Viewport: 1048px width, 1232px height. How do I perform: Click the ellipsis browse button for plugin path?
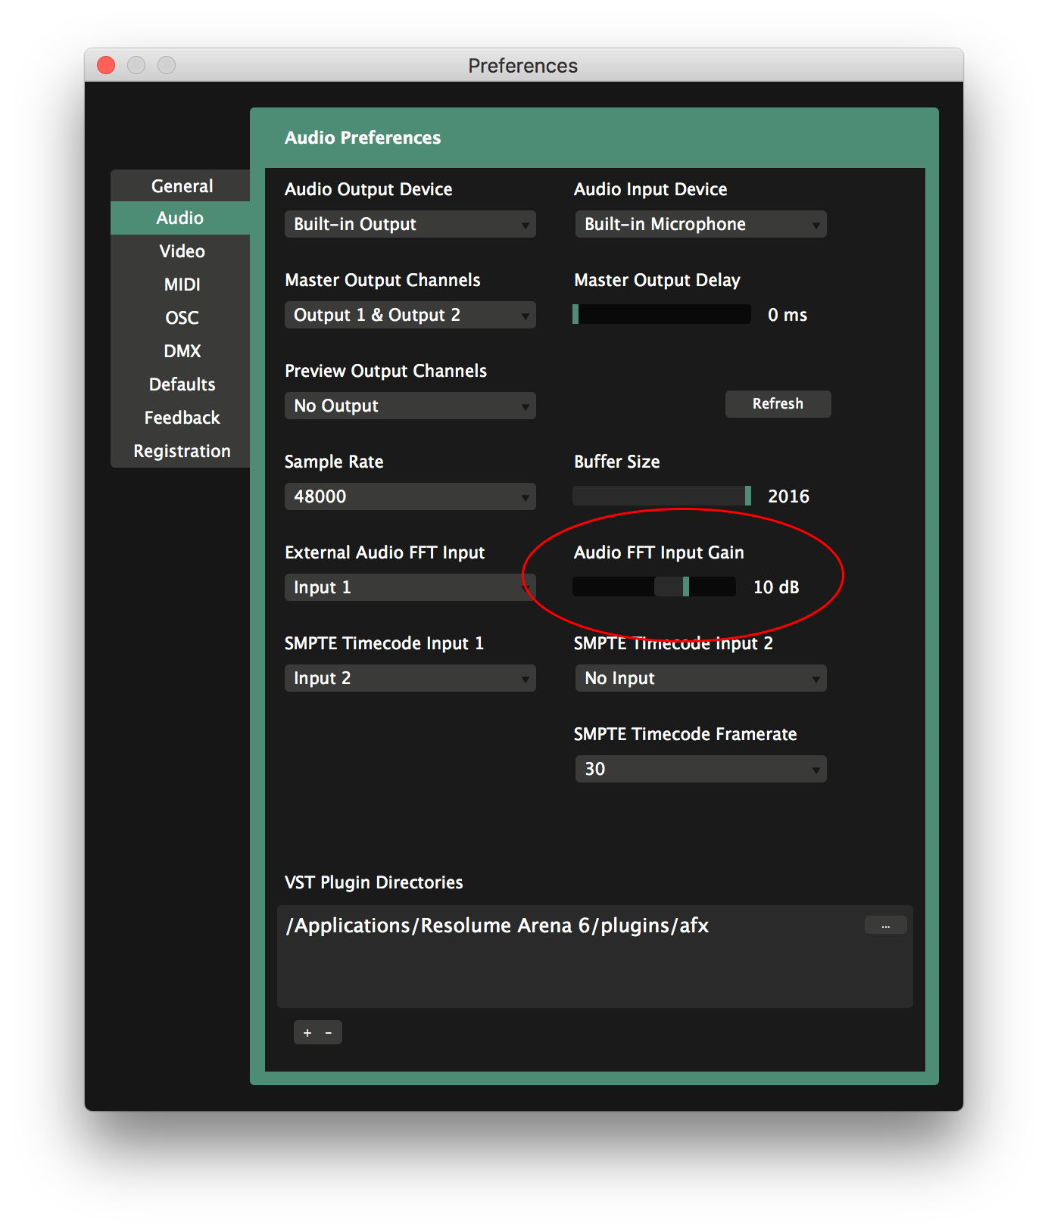[885, 926]
